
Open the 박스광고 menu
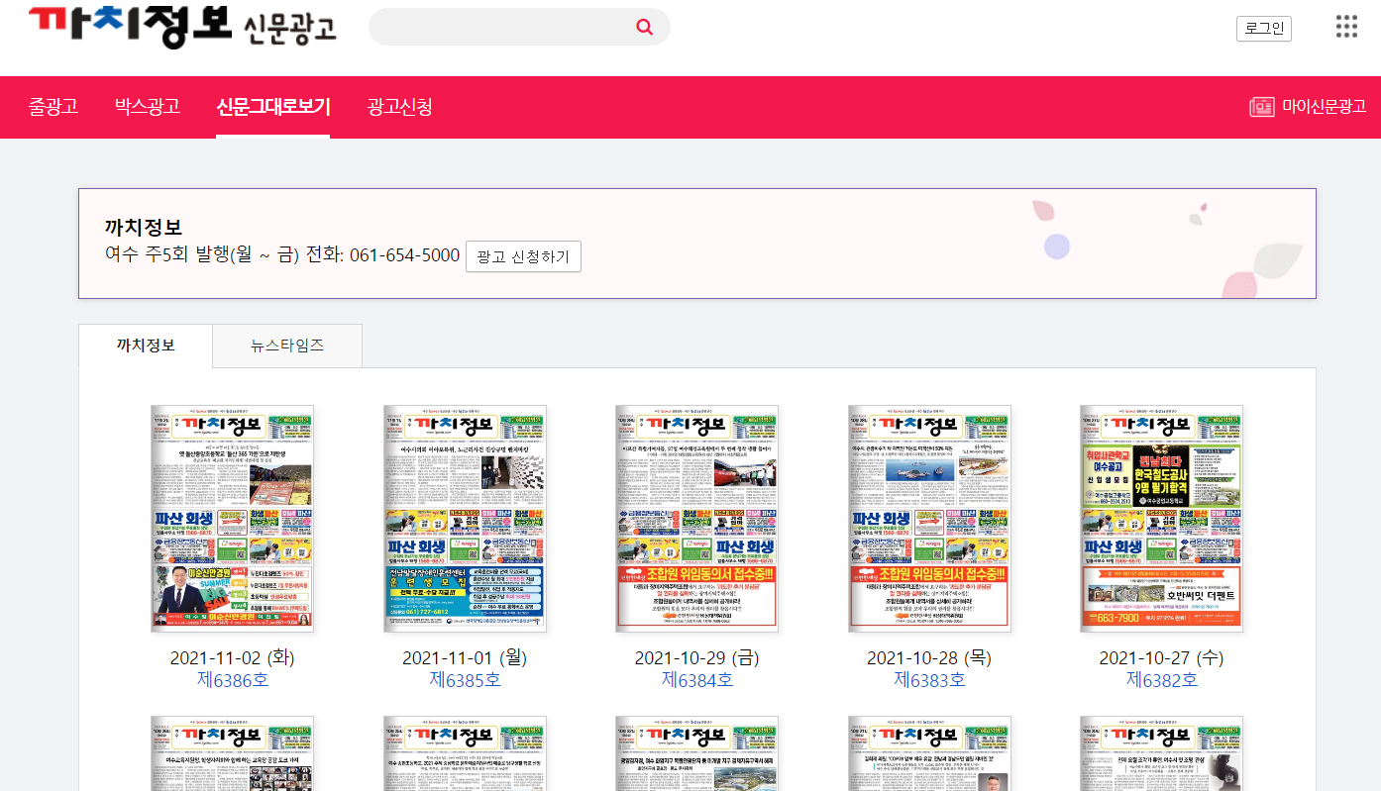point(147,107)
